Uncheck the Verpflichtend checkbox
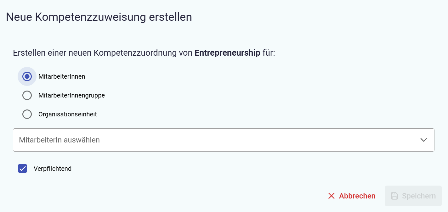 (22, 169)
